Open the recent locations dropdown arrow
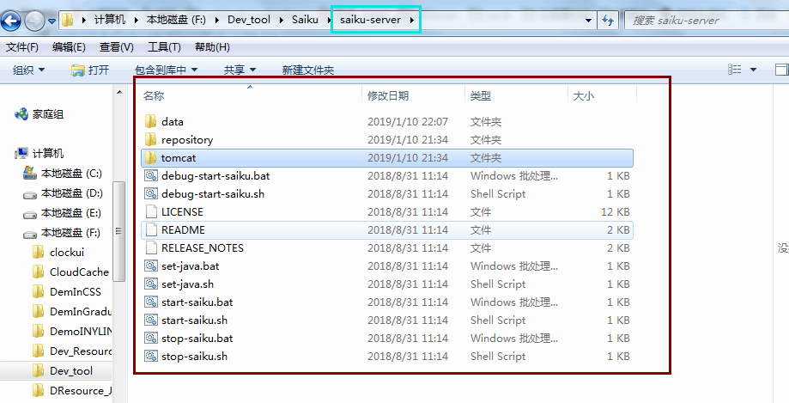 (52, 21)
